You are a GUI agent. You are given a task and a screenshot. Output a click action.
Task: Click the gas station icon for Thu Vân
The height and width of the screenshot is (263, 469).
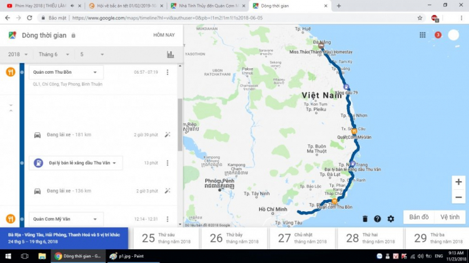point(38,163)
